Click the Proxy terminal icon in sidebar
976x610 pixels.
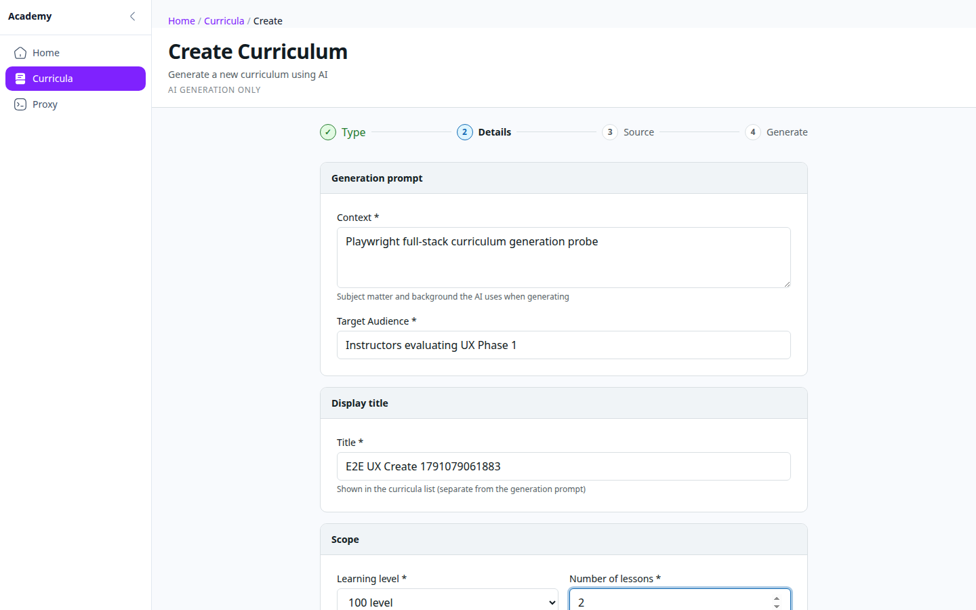tap(20, 104)
